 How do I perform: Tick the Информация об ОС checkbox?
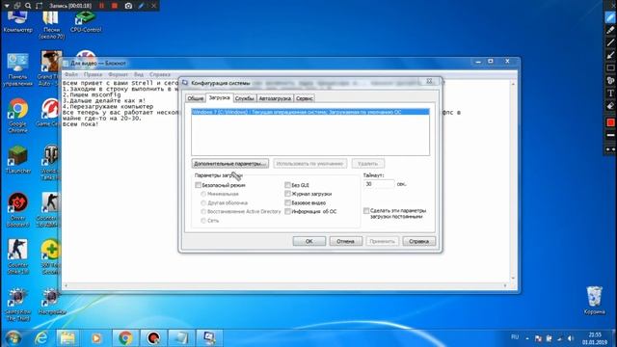pyautogui.click(x=287, y=212)
